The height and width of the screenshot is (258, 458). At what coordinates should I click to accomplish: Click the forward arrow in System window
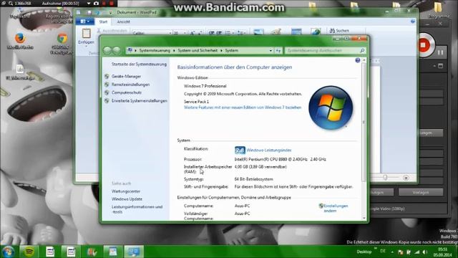click(117, 50)
